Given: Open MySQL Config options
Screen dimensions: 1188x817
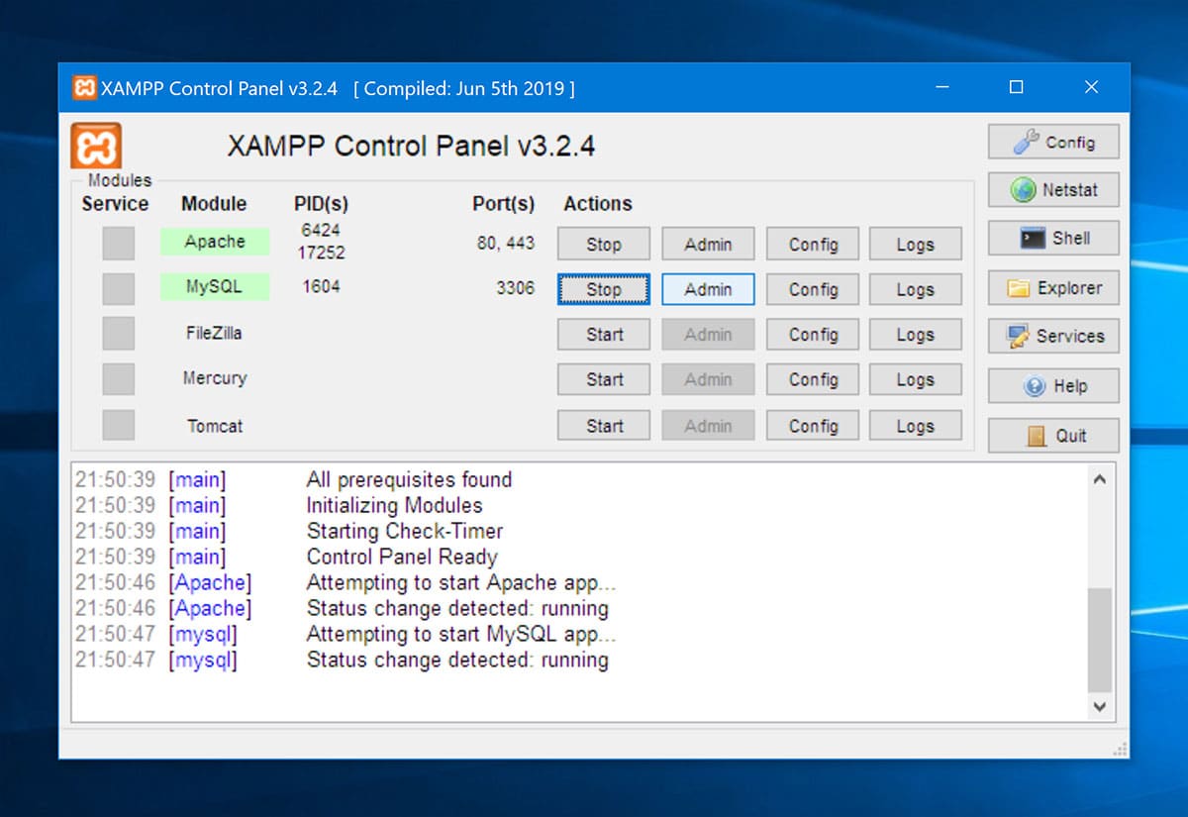Looking at the screenshot, I should pos(813,289).
